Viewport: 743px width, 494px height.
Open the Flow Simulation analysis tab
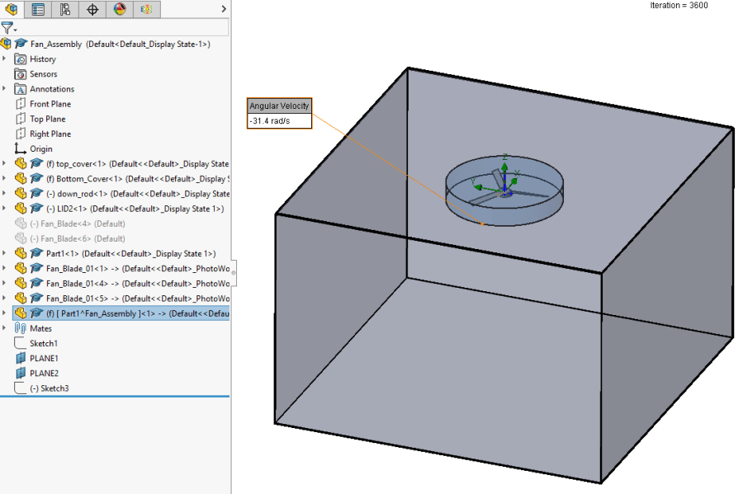click(146, 9)
